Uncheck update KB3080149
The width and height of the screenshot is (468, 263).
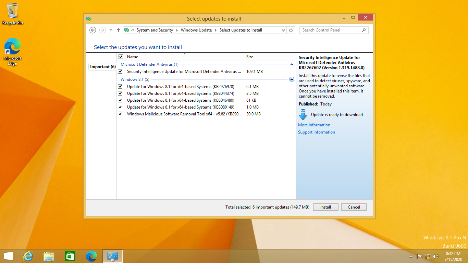[x=120, y=107]
